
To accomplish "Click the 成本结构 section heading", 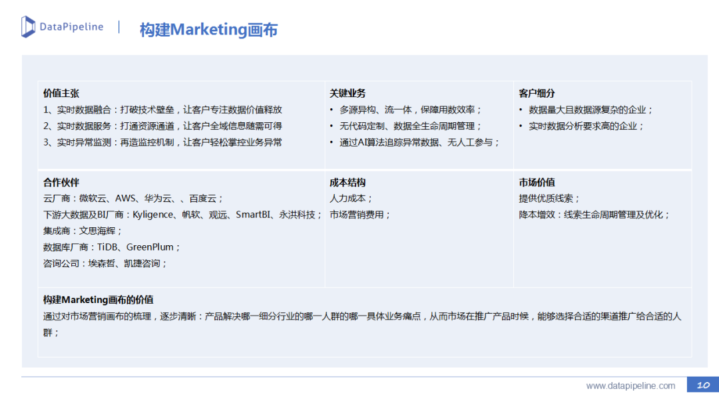I will (348, 182).
